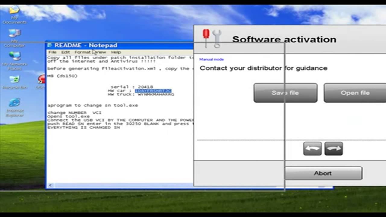Open the Help menu in Notepad

tap(116, 52)
